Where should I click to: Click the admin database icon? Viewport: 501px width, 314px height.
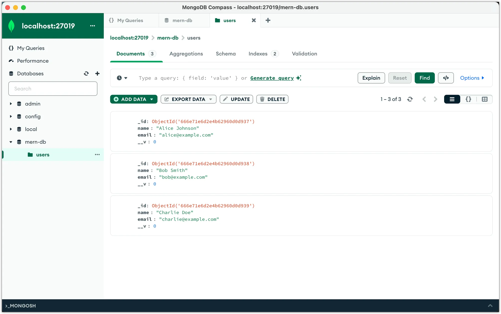(x=19, y=104)
